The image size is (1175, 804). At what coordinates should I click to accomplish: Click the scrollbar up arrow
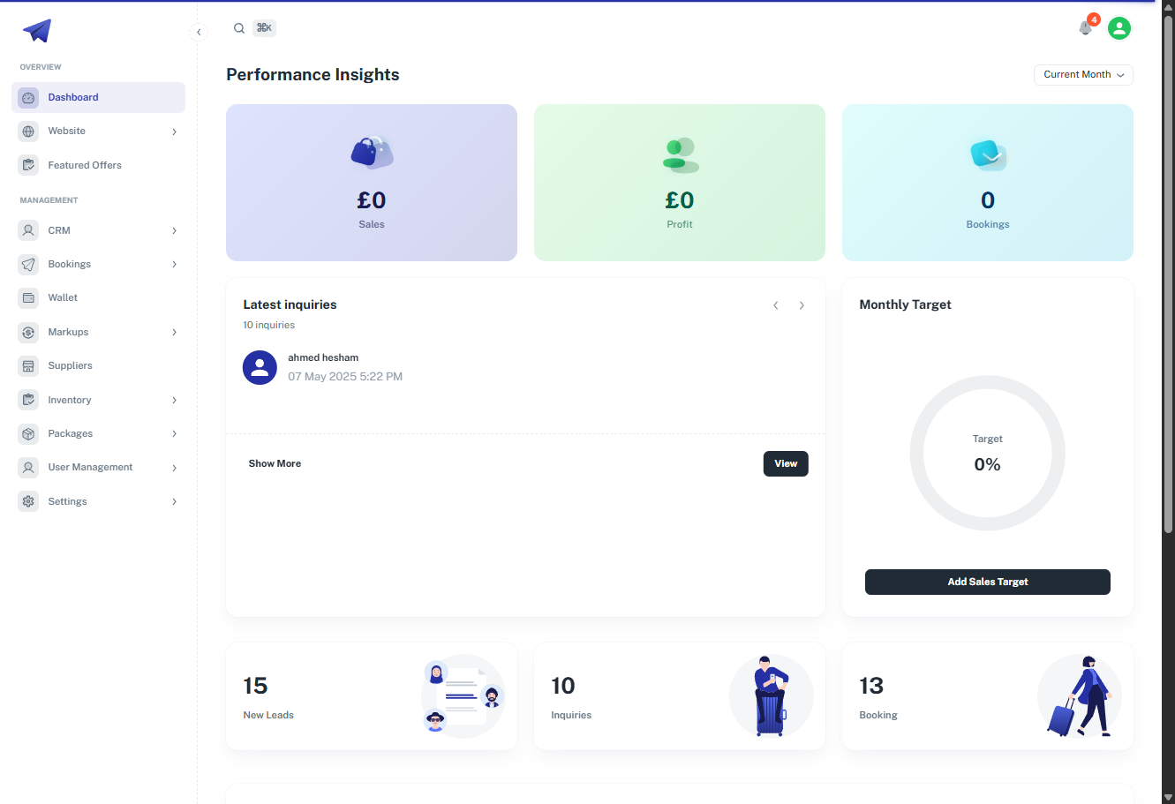(x=1168, y=7)
